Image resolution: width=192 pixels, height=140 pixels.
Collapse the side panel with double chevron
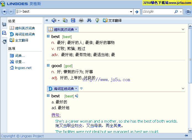pos(47,20)
